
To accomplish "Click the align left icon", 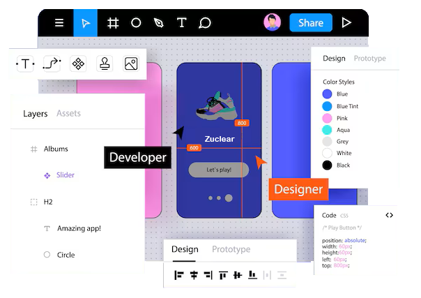I will (x=178, y=275).
